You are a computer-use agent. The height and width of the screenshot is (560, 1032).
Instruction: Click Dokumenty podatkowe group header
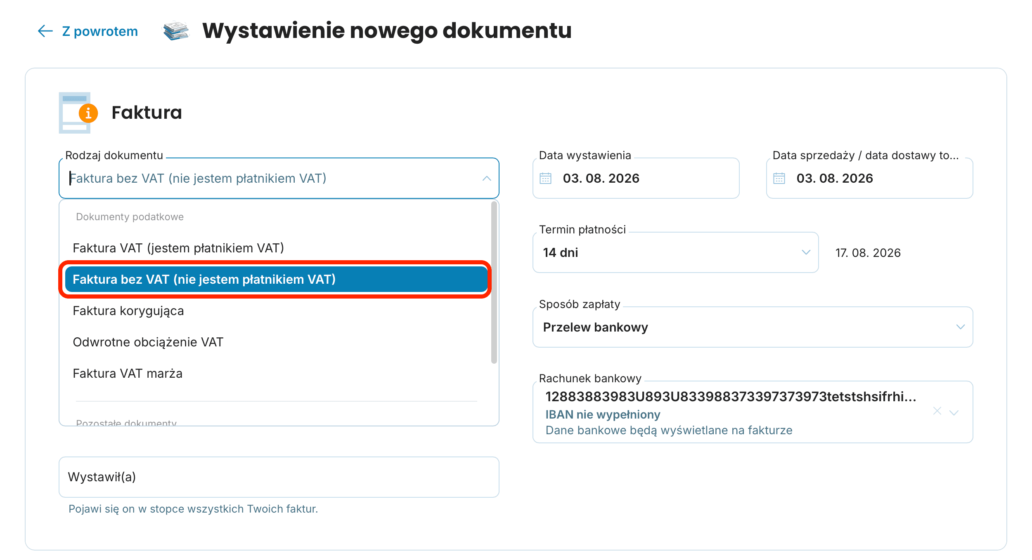click(x=130, y=216)
